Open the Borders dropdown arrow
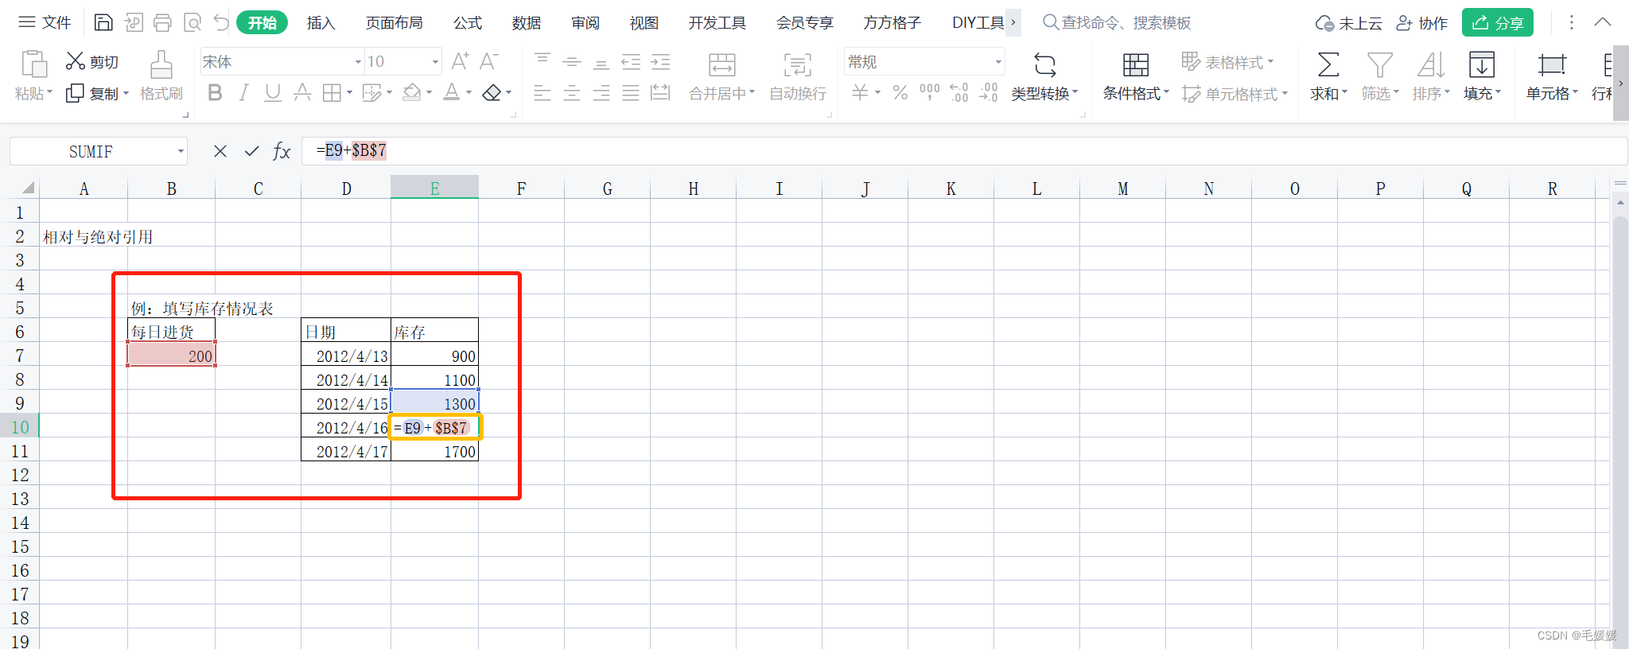1629x649 pixels. pos(349,93)
